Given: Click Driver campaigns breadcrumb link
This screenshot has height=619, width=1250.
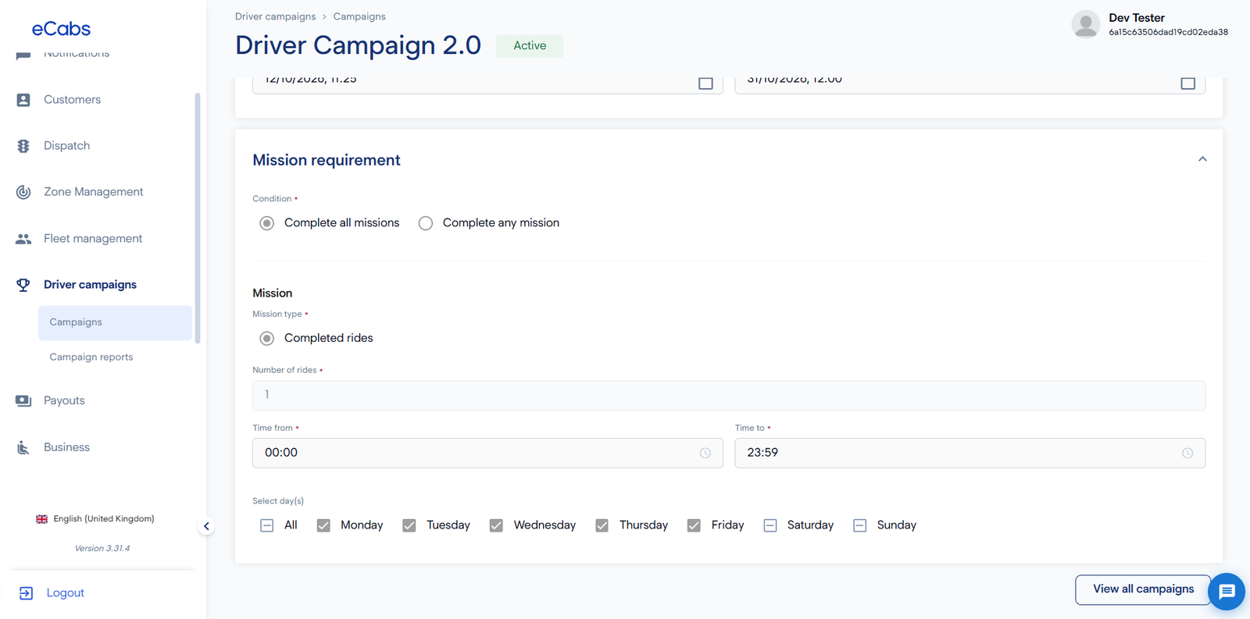Looking at the screenshot, I should coord(275,16).
